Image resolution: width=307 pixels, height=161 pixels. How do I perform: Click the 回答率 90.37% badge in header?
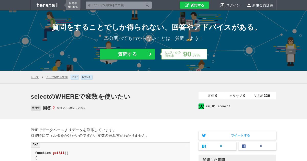click(73, 5)
